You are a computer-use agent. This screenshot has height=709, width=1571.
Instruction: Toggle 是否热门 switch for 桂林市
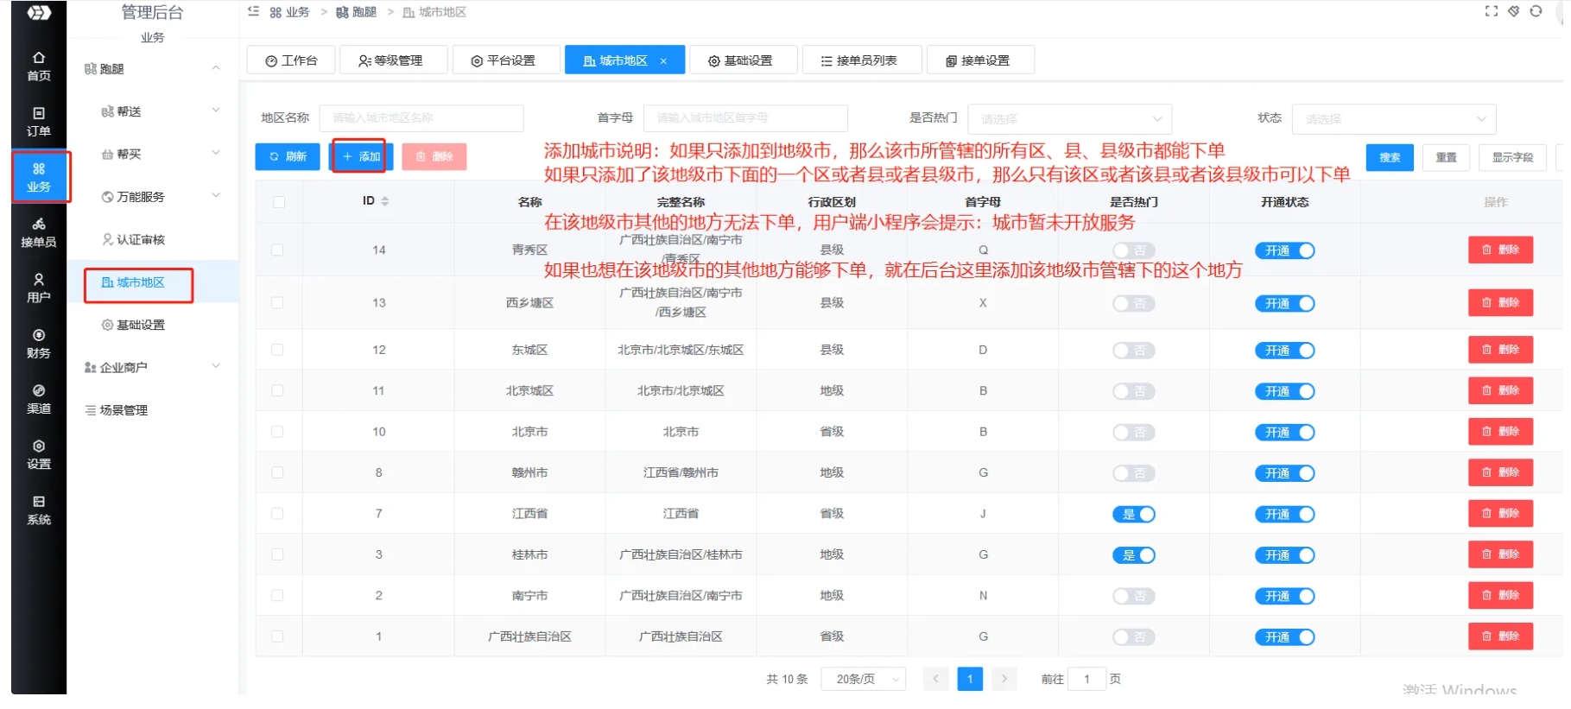tap(1133, 555)
